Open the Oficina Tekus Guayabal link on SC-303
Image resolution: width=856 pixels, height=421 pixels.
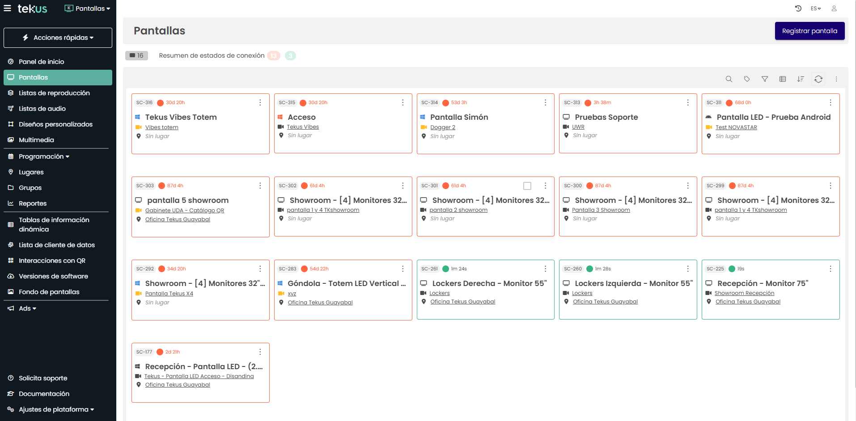click(x=178, y=219)
